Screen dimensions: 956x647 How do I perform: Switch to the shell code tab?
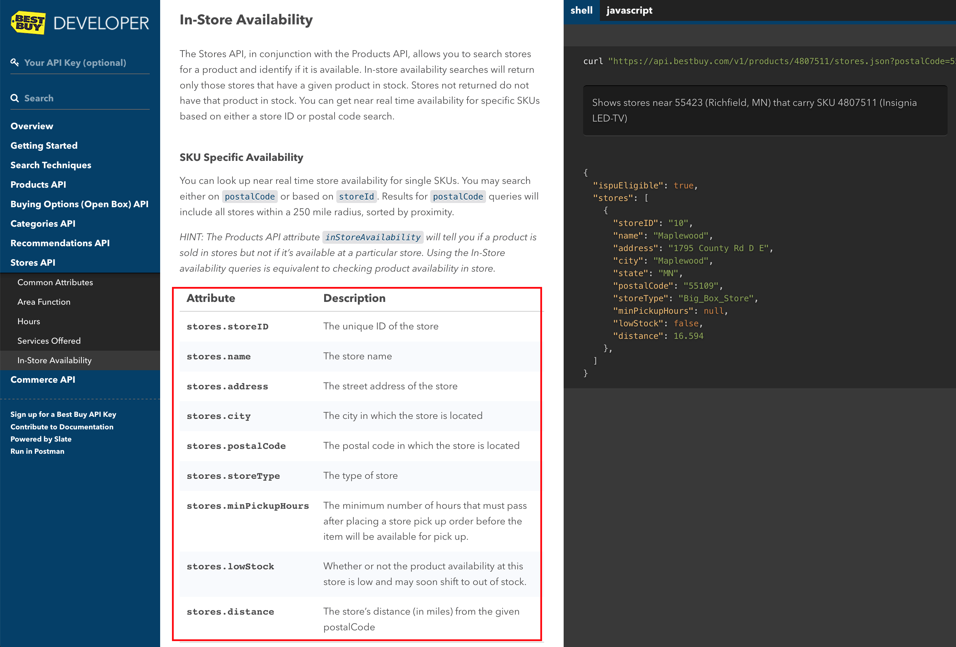click(581, 10)
